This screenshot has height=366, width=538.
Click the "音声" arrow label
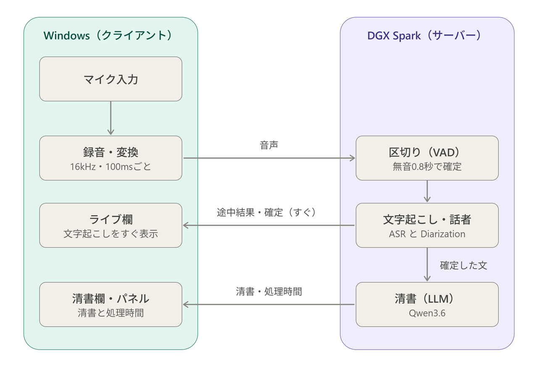(269, 145)
